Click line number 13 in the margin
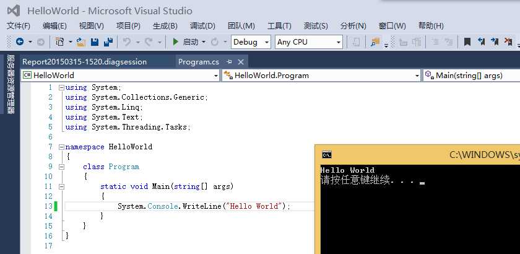 click(x=48, y=206)
